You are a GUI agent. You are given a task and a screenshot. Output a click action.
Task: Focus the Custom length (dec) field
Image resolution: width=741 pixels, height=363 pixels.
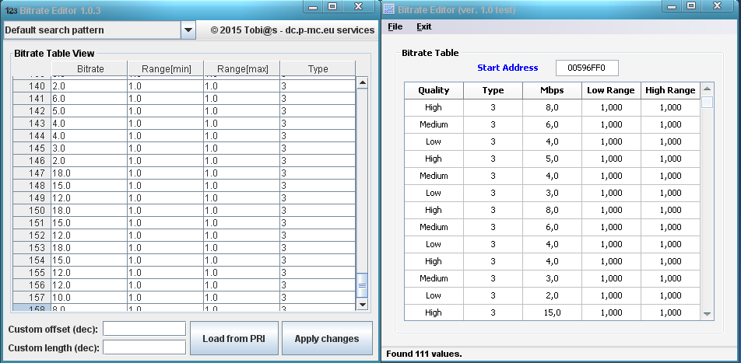pyautogui.click(x=144, y=347)
